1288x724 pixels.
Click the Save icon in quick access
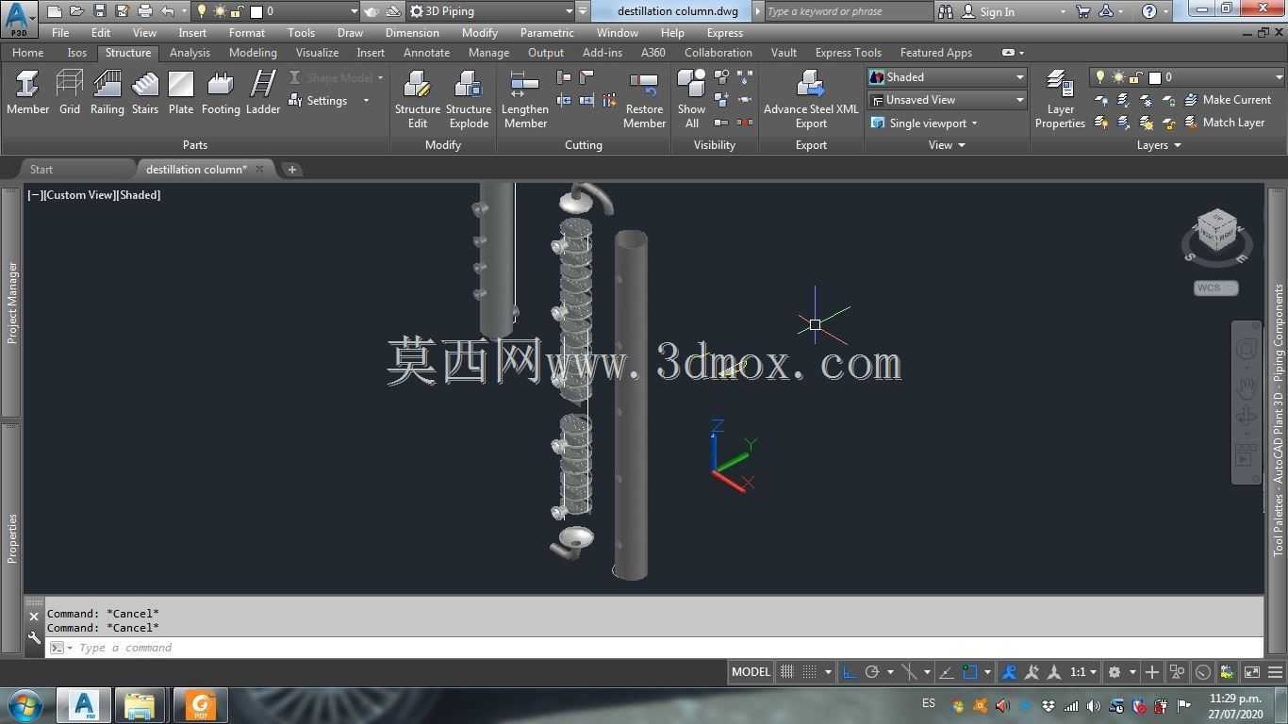(x=99, y=11)
